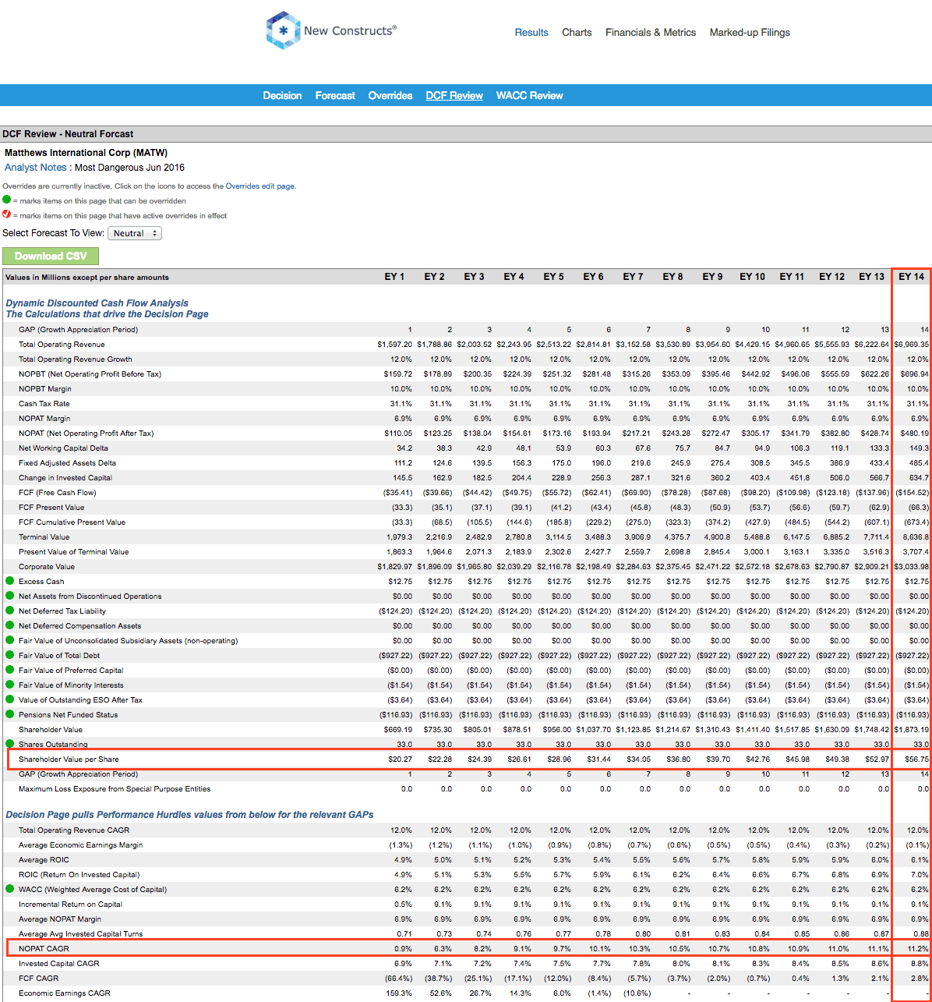Click the EY 10 column header
This screenshot has width=932, height=1002.
751,277
